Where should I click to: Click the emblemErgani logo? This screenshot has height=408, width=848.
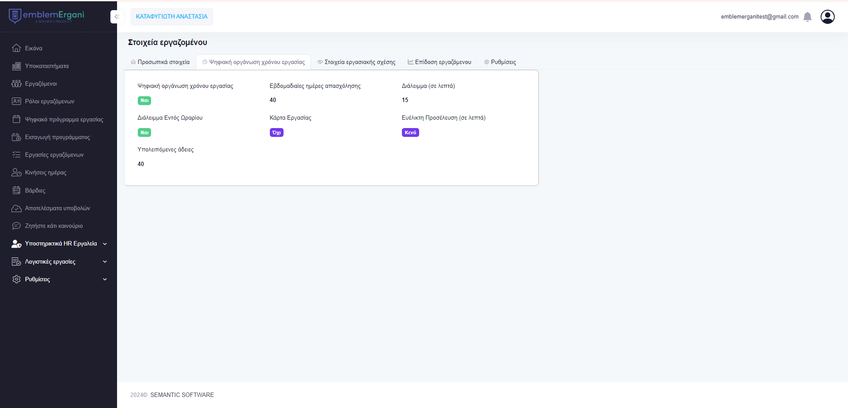tap(46, 16)
